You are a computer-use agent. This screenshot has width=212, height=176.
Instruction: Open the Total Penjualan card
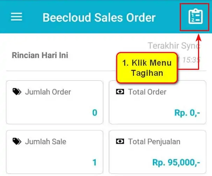tap(157, 152)
